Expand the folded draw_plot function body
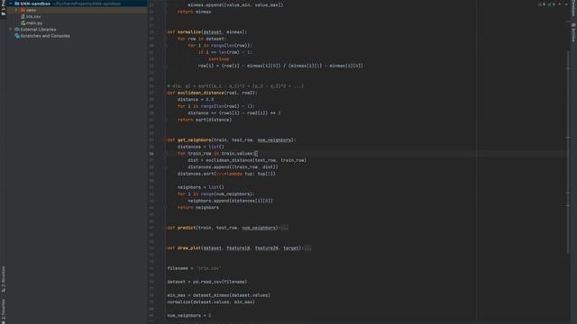Viewport: 577px width, 324px height. [x=308, y=248]
